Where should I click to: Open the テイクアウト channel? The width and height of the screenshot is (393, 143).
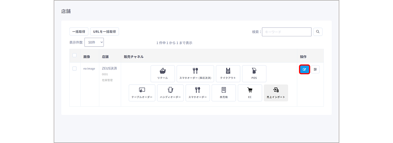tap(228, 74)
